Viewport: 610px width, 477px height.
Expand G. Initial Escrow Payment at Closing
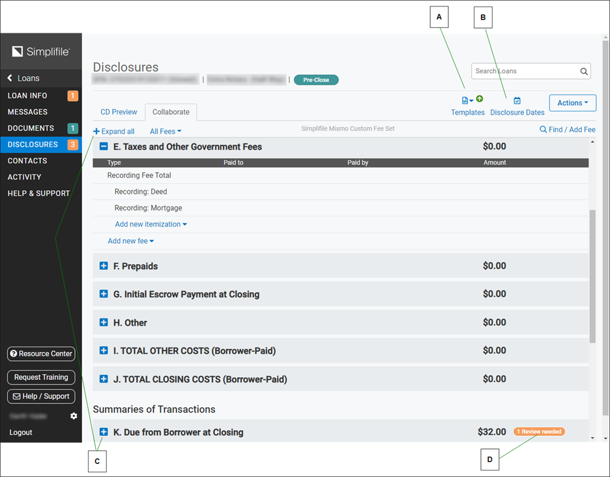(104, 294)
